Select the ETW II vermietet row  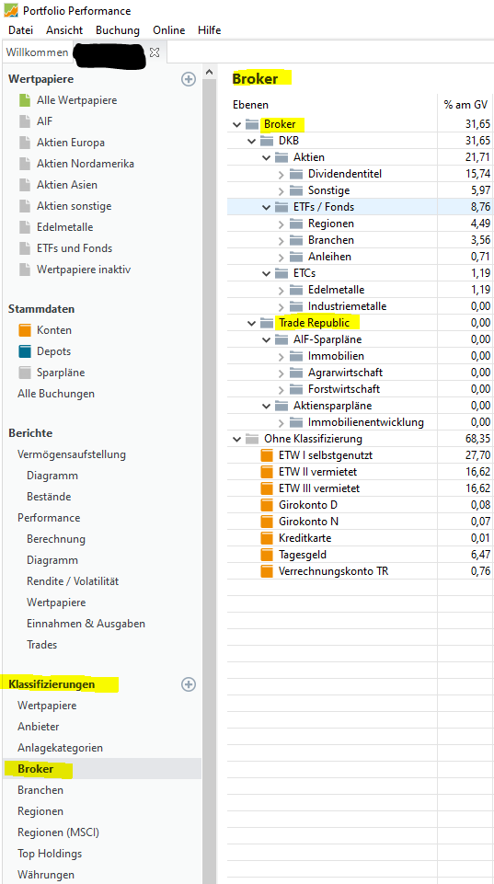(x=360, y=472)
